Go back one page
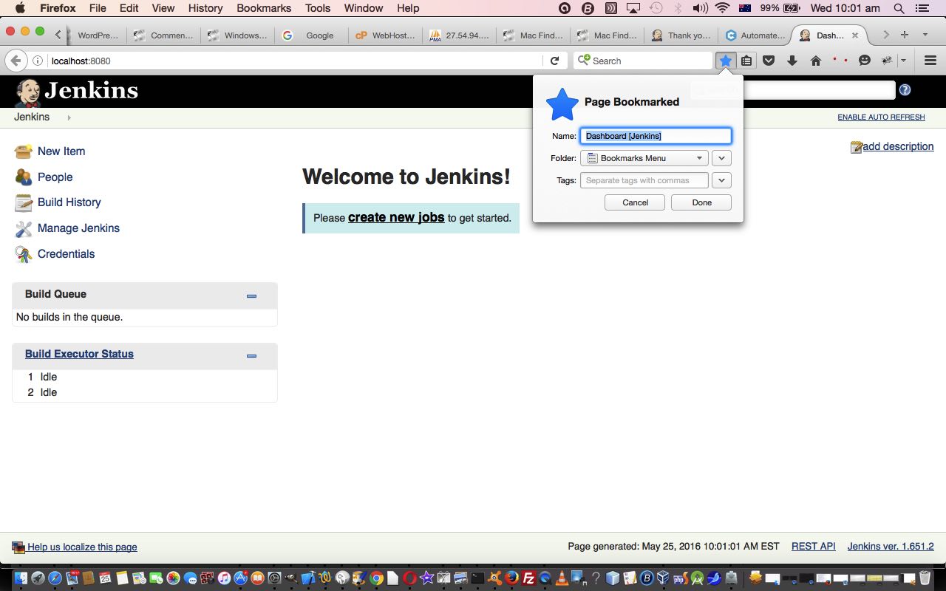This screenshot has height=591, width=946. click(x=15, y=61)
